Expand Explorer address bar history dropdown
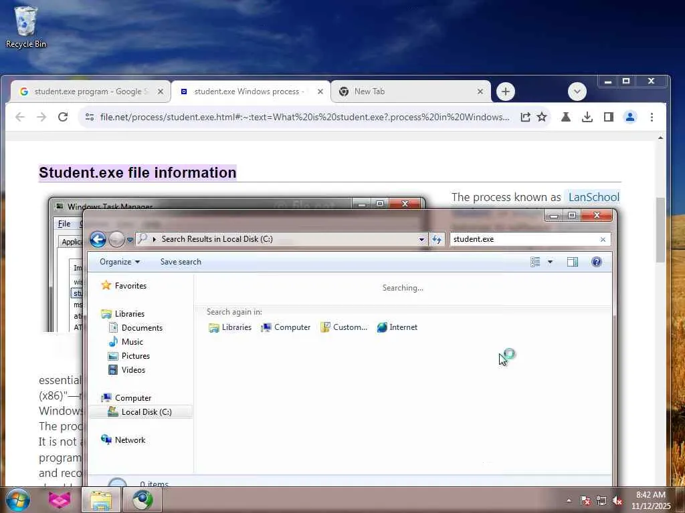This screenshot has width=685, height=513. (x=421, y=240)
